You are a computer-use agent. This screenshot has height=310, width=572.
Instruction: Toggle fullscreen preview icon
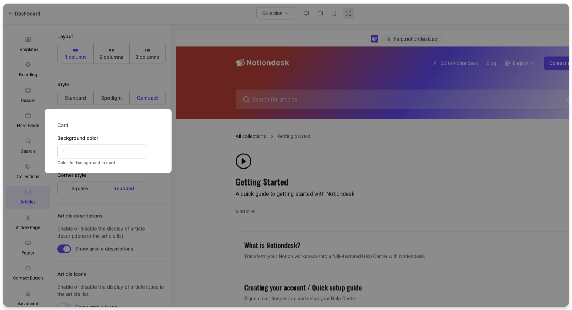pos(348,14)
